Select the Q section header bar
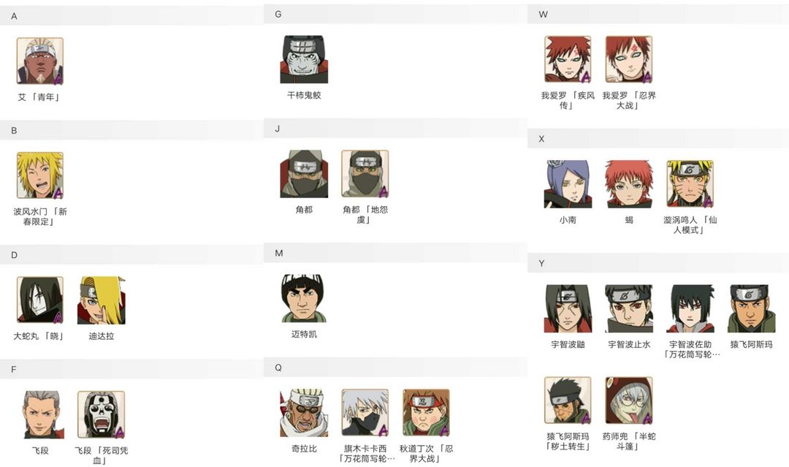This screenshot has width=789, height=467. [395, 368]
